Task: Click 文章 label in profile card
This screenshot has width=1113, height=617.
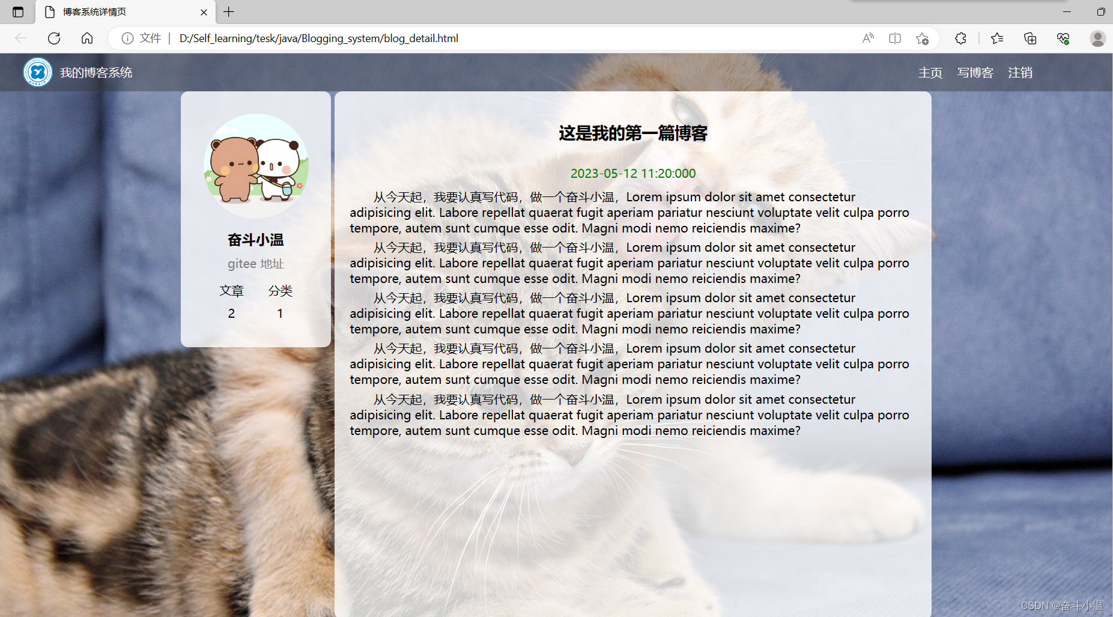Action: pyautogui.click(x=231, y=291)
